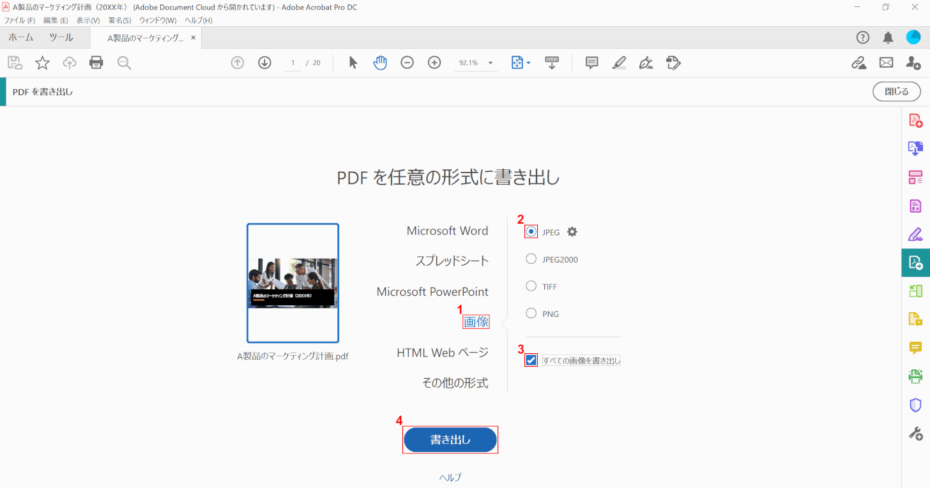This screenshot has height=488, width=930.
Task: Open the ファイル menu
Action: [x=19, y=20]
